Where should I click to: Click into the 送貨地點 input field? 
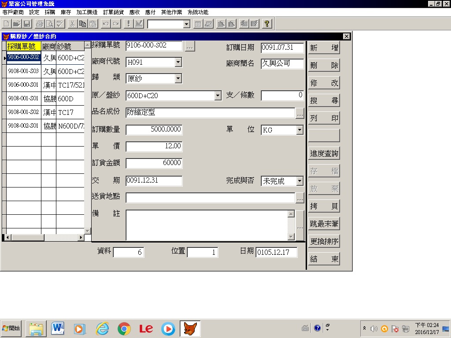point(210,198)
